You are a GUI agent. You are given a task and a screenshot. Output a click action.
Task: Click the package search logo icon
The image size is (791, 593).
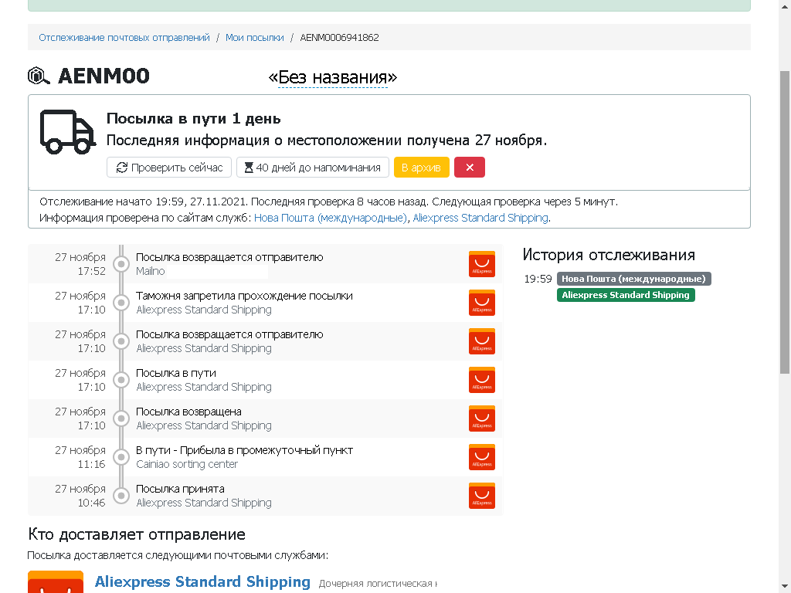[39, 76]
